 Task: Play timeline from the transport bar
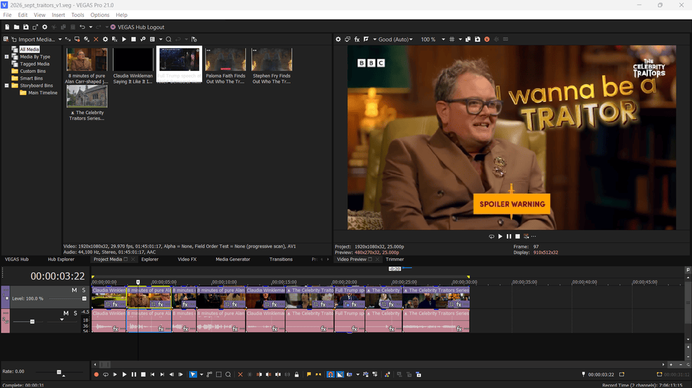pos(124,375)
